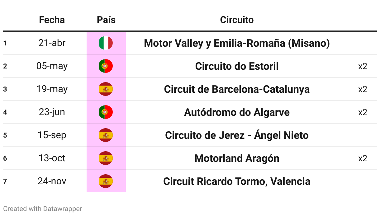
Task: Select the Circuito de Jerez - Ángel Nieto entry
Action: click(237, 135)
